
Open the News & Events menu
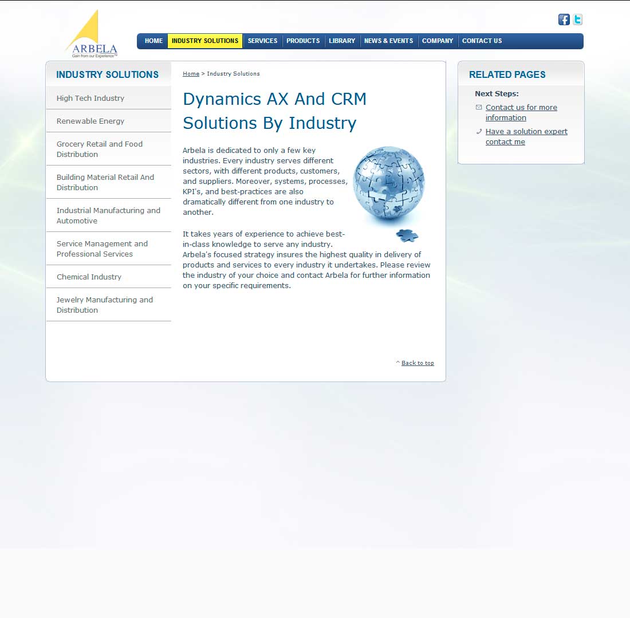point(388,41)
